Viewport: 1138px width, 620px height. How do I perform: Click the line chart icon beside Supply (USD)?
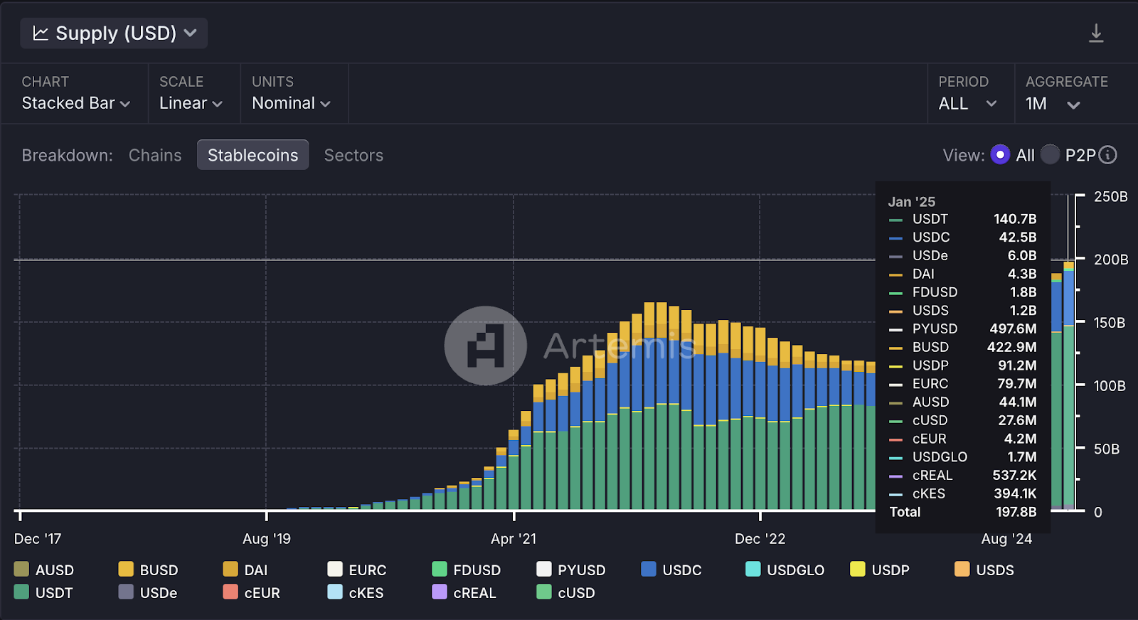pyautogui.click(x=41, y=33)
